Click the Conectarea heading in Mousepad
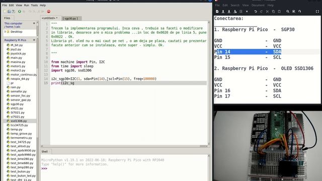Screen dimensions: 322x181 tap(228, 19)
